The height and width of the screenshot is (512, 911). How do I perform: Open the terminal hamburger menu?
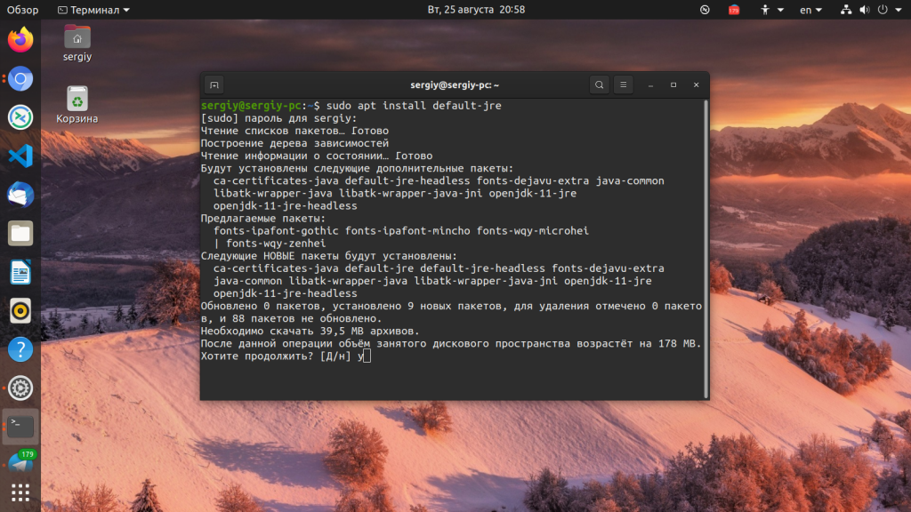click(x=623, y=84)
